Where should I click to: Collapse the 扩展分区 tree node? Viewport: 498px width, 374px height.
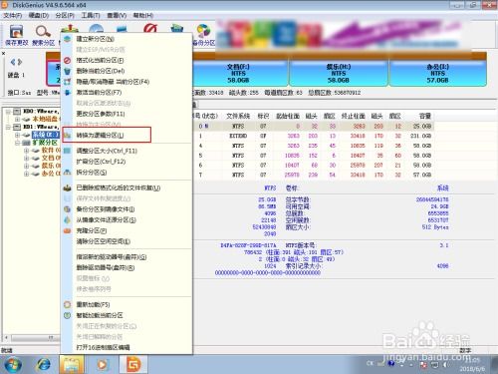17,143
